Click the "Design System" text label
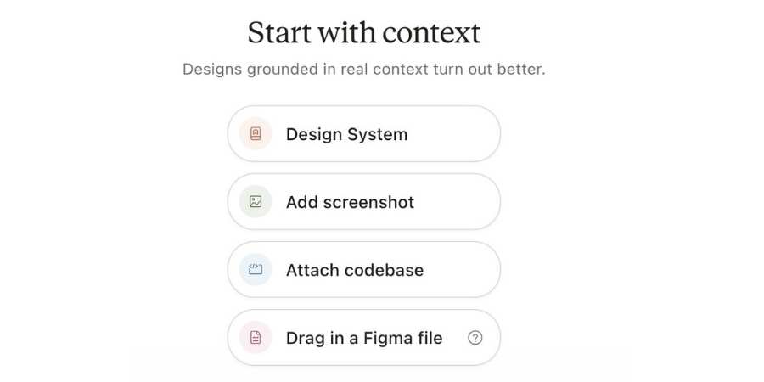The image size is (764, 382). pos(346,134)
